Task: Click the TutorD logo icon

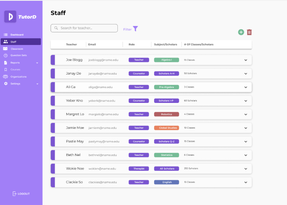Action: coord(10,17)
